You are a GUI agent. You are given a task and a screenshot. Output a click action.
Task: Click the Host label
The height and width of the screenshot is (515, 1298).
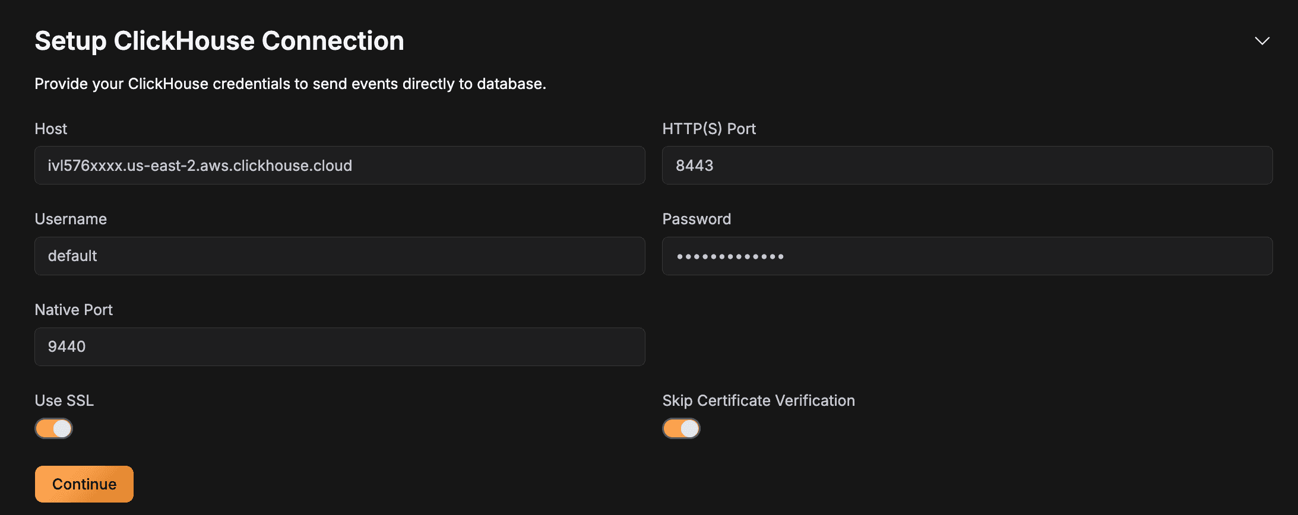(x=51, y=129)
